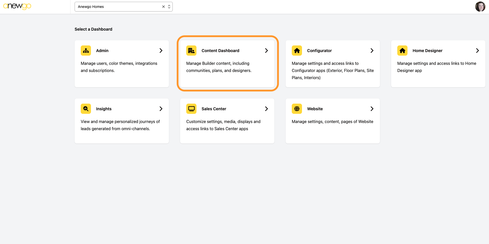Open the Admin dashboard title
This screenshot has width=489, height=244.
click(102, 51)
